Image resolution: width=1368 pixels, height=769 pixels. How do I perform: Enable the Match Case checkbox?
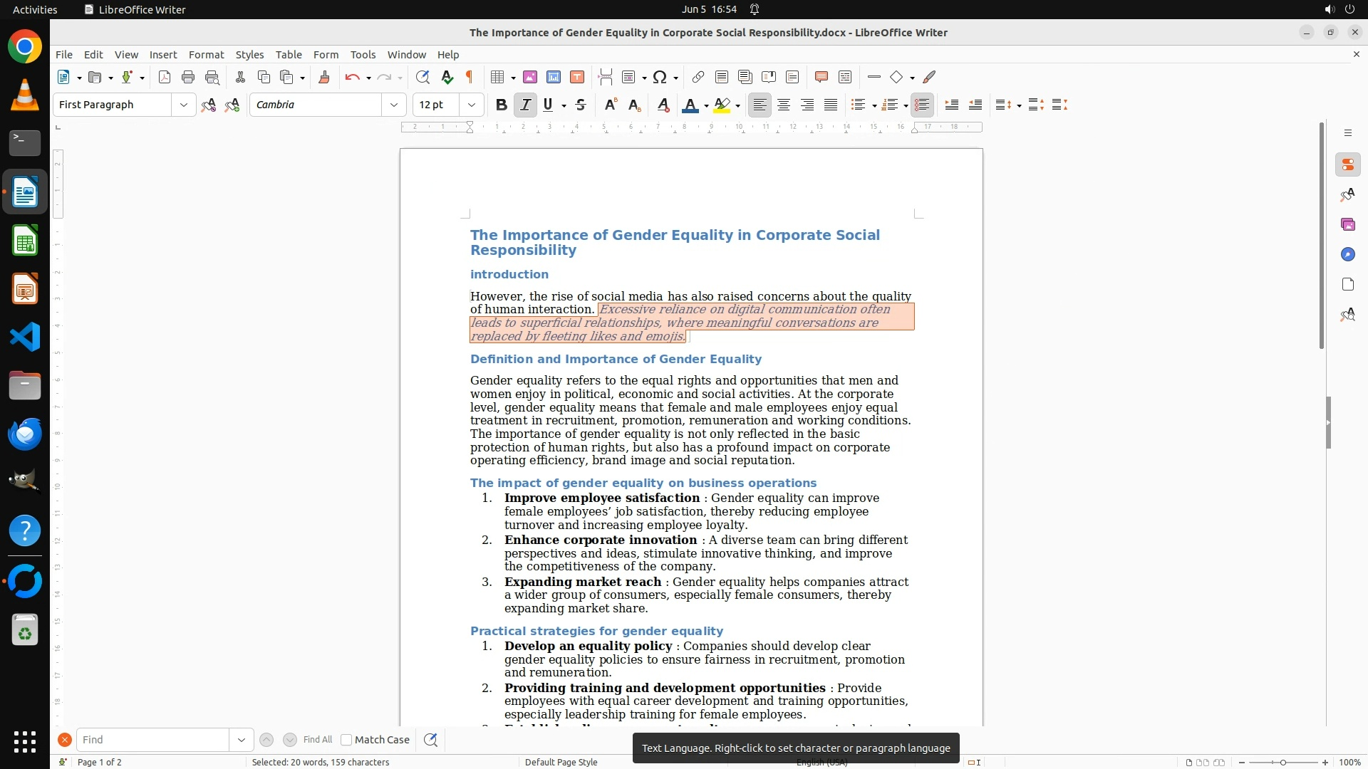pos(346,740)
